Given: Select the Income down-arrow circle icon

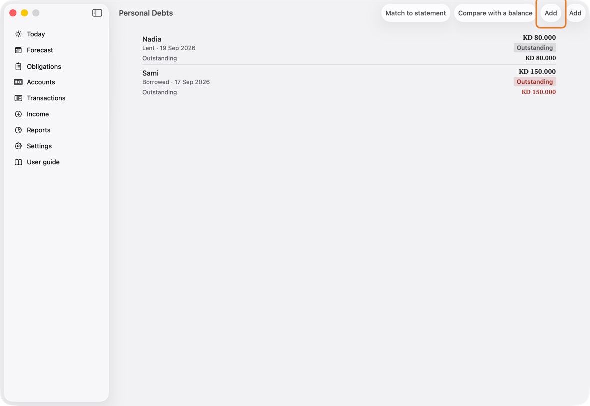Looking at the screenshot, I should point(18,114).
